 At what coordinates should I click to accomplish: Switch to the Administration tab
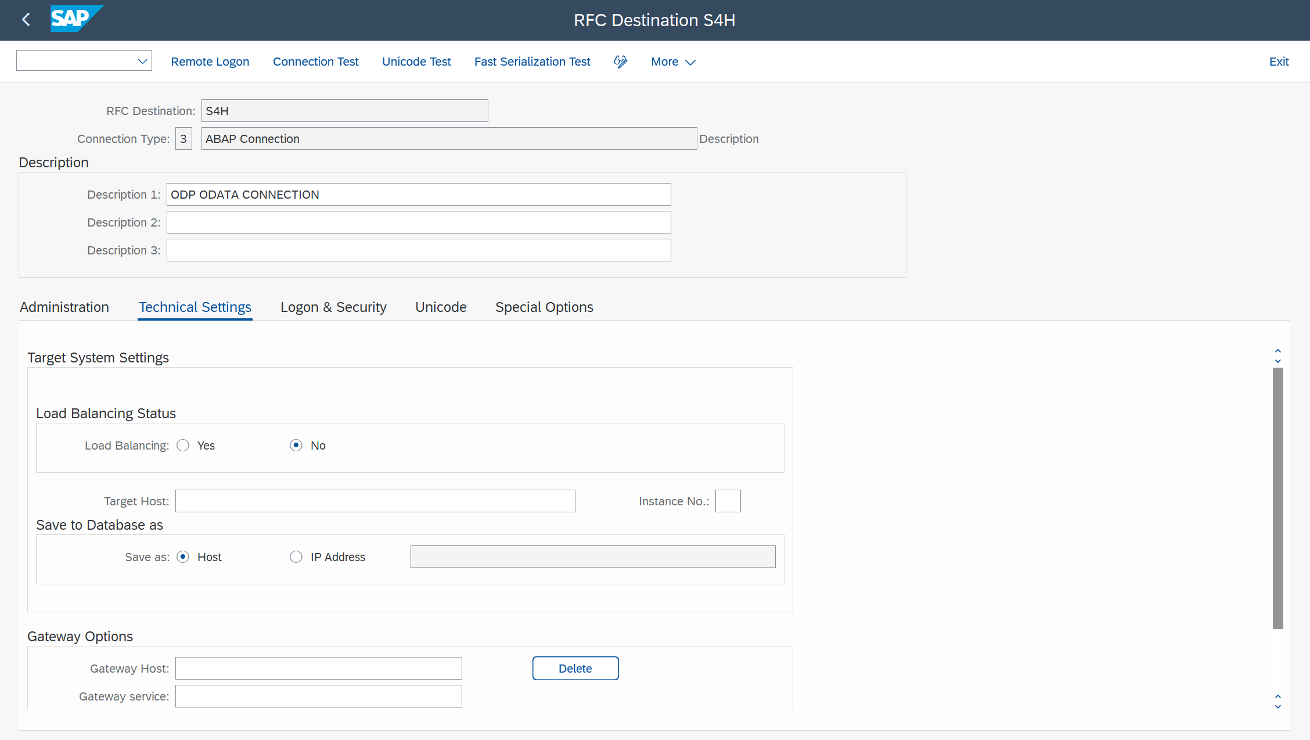point(64,307)
